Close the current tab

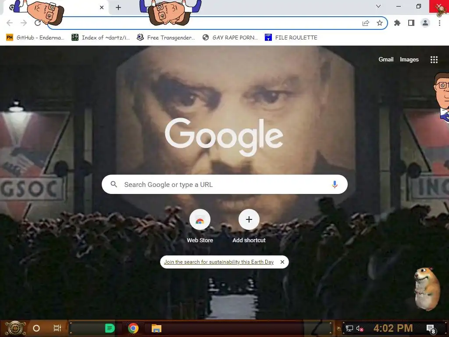102,7
